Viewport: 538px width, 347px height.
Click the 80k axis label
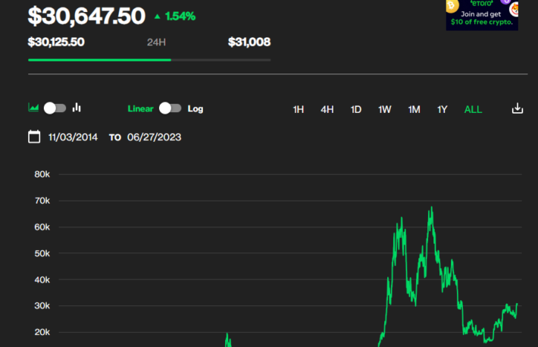(42, 174)
